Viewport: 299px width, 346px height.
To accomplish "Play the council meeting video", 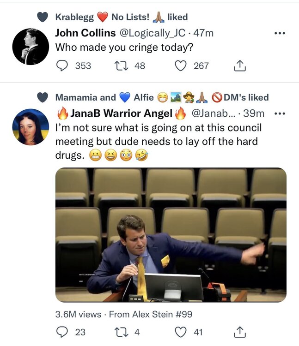I will [x=171, y=234].
